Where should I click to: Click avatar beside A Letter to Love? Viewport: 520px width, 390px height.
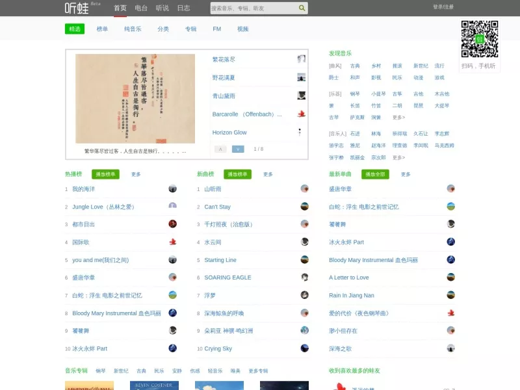pyautogui.click(x=450, y=277)
